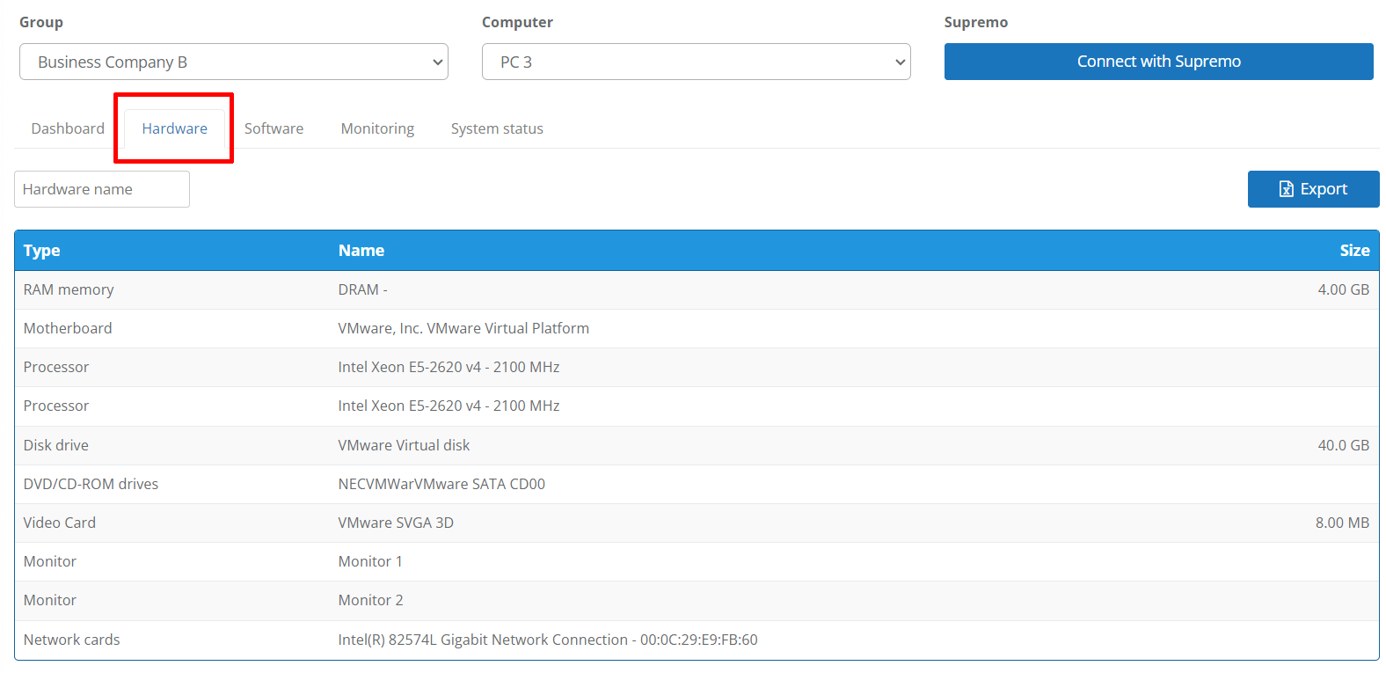This screenshot has width=1386, height=673.
Task: Click NECVMWarVMware SATA CD00 name
Action: coord(441,484)
